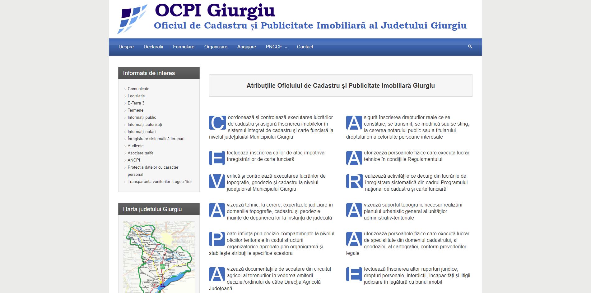Open the Contact menu item
The image size is (591, 293).
tap(305, 47)
